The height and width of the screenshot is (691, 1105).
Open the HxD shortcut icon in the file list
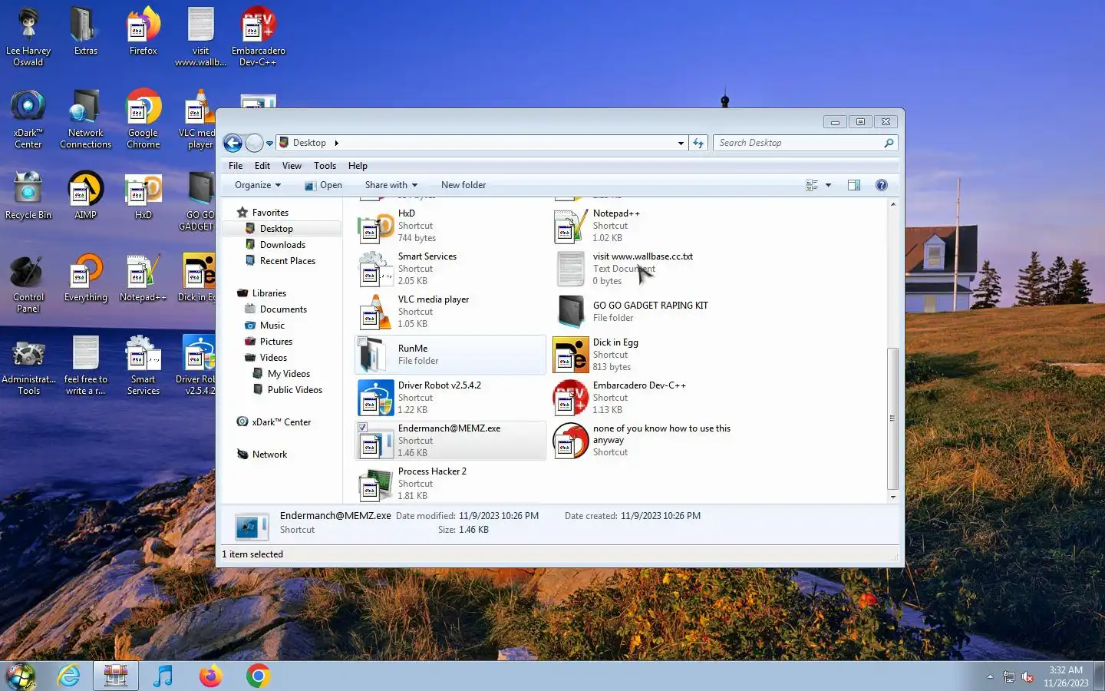(x=376, y=226)
